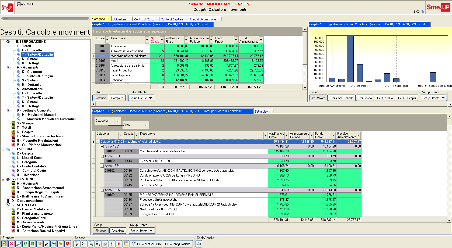The height and width of the screenshot is (248, 452).
Task: Click the Sme.UP logo at top left
Action: coord(7,8)
